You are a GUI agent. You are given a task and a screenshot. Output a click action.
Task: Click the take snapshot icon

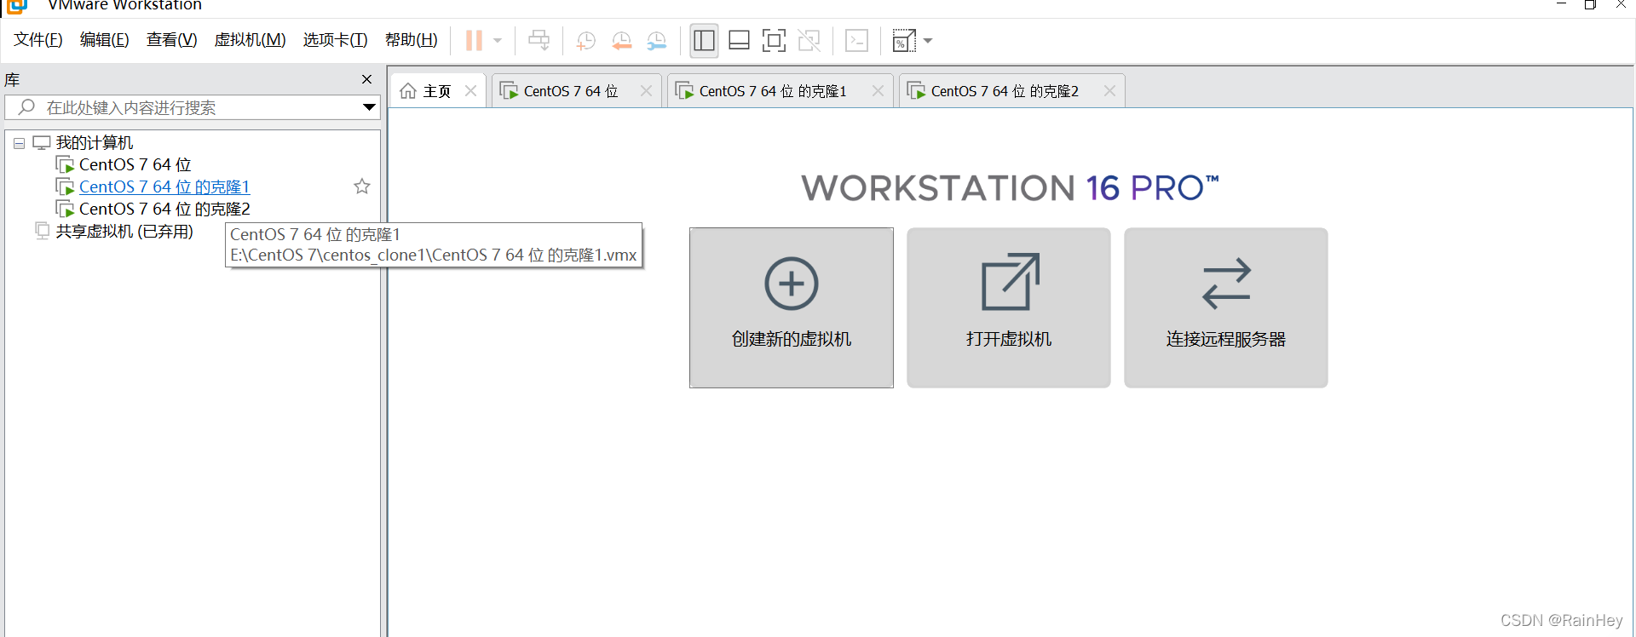pos(585,40)
